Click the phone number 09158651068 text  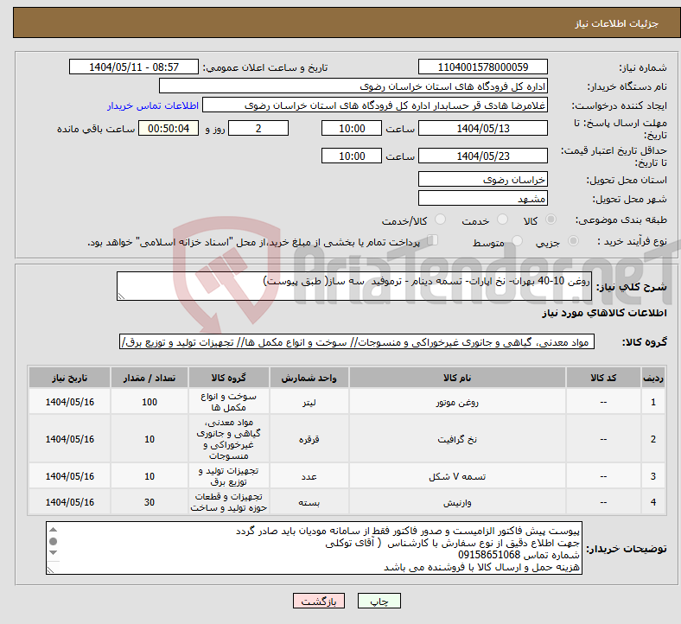489,555
